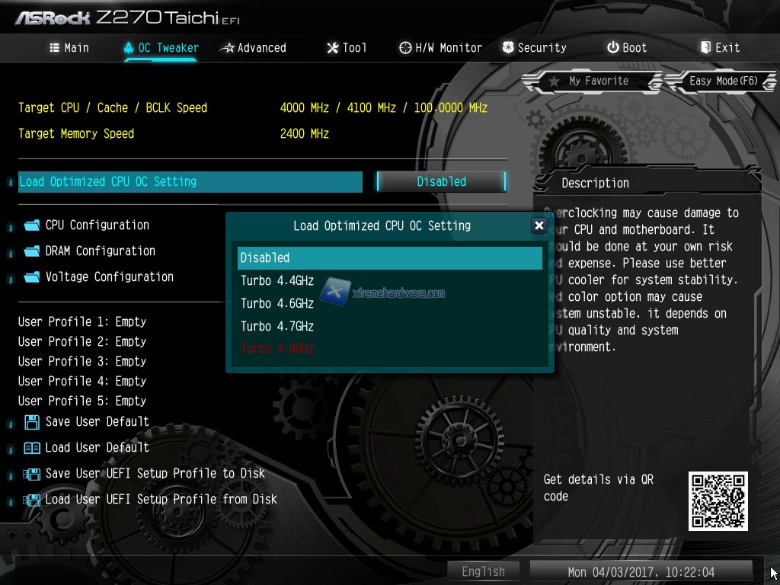Click the Load User Default book icon
Screen dimensions: 780x585
(32, 448)
